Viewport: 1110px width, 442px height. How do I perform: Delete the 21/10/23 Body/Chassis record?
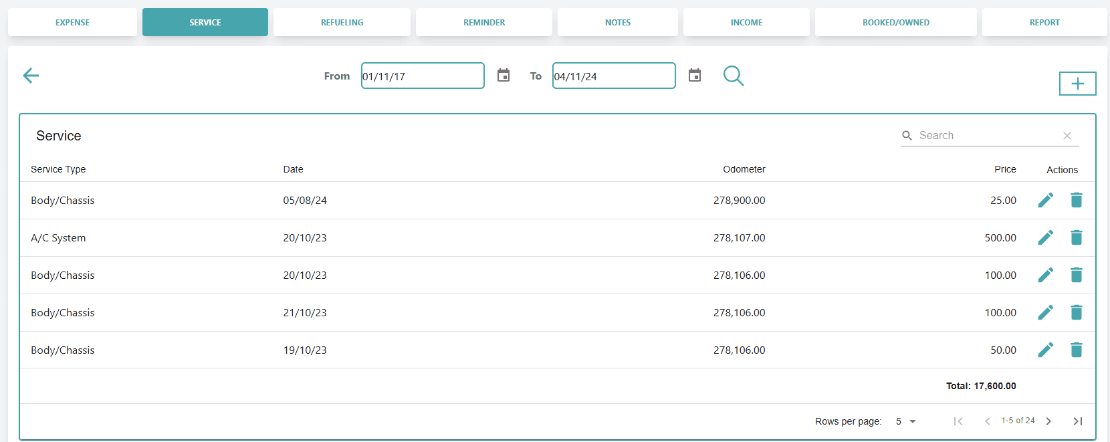1076,312
